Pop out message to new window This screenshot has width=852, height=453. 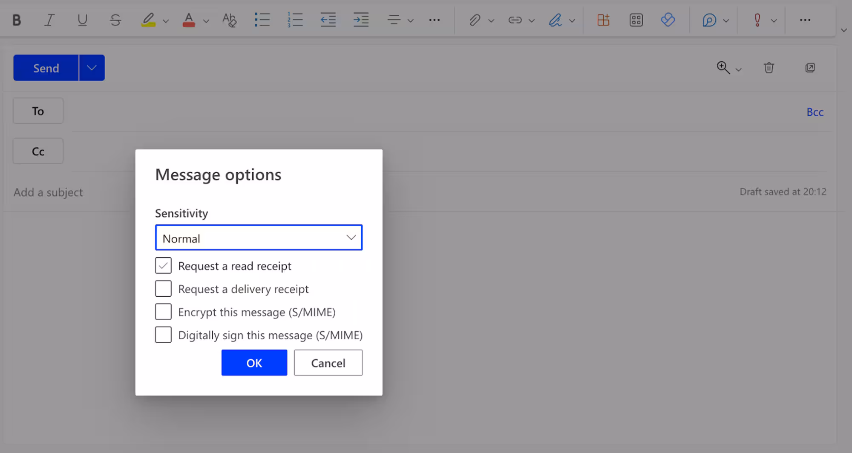(810, 68)
